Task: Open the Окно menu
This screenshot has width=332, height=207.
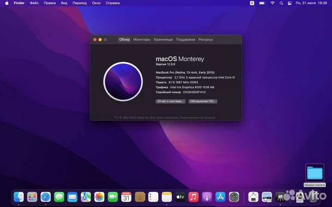Action: pyautogui.click(x=96, y=3)
